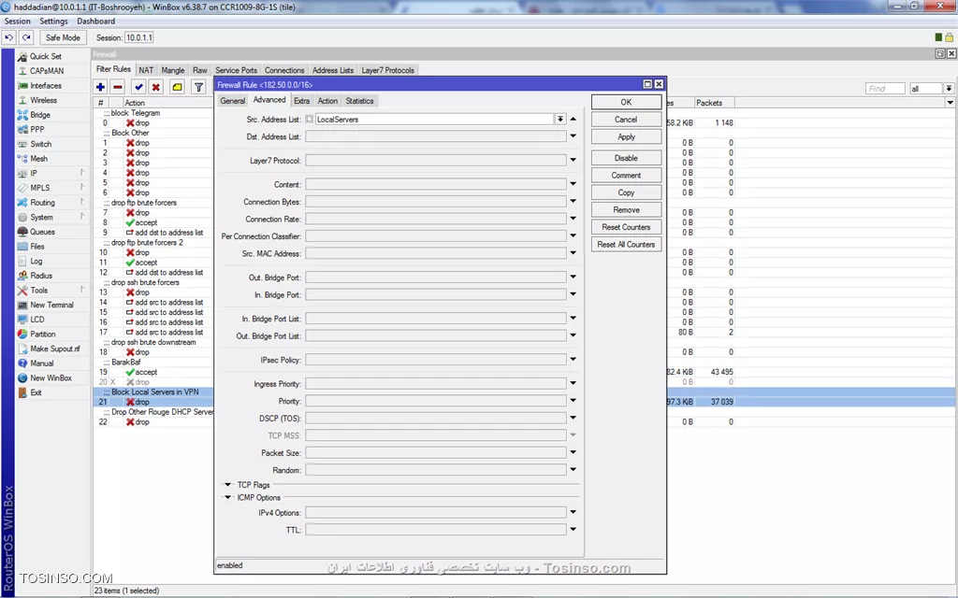Click redo arrow in top toolbar
The image size is (958, 598).
(26, 37)
